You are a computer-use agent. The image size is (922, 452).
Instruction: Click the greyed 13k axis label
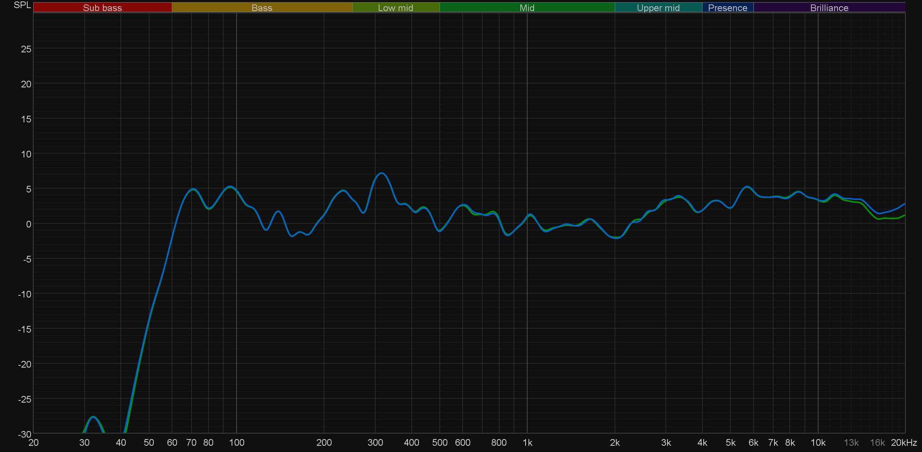851,443
